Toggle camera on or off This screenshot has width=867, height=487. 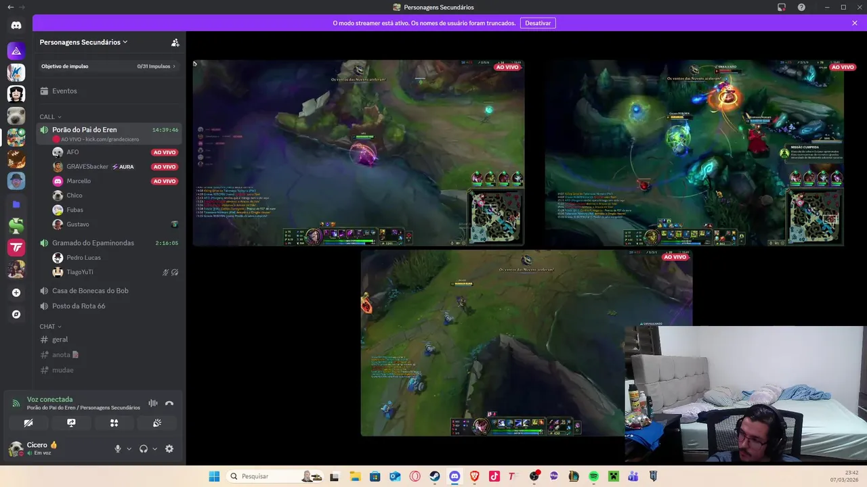28,423
